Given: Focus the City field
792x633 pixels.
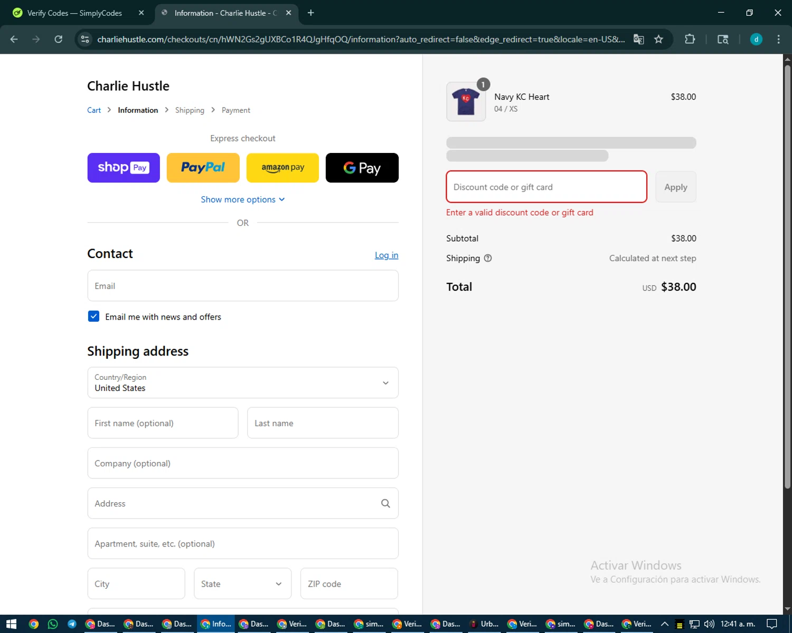Looking at the screenshot, I should [136, 584].
